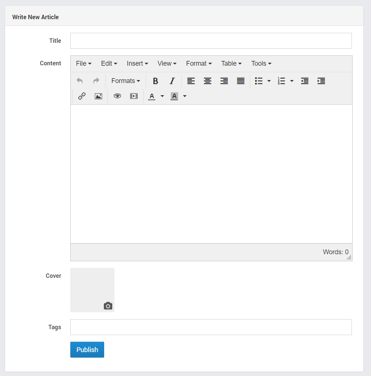Click the Redo arrow icon
The image size is (371, 376).
[x=96, y=81]
